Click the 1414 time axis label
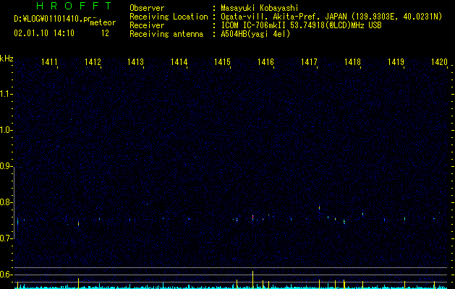The width and height of the screenshot is (455, 289). (x=179, y=62)
